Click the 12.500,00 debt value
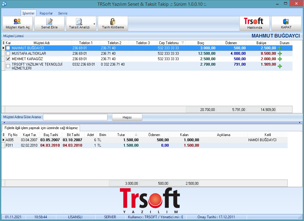The height and width of the screenshot is (221, 304). pyautogui.click(x=207, y=54)
